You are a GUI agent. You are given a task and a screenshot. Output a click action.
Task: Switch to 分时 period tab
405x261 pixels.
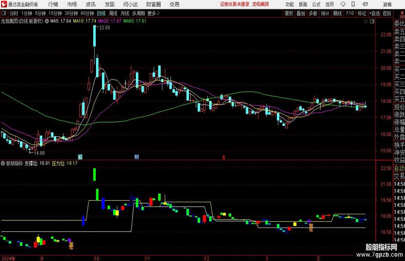point(14,13)
